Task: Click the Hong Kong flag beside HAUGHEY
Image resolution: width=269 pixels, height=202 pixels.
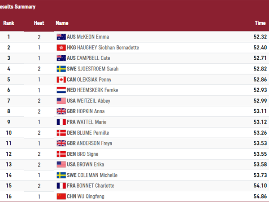Action: tap(61, 48)
